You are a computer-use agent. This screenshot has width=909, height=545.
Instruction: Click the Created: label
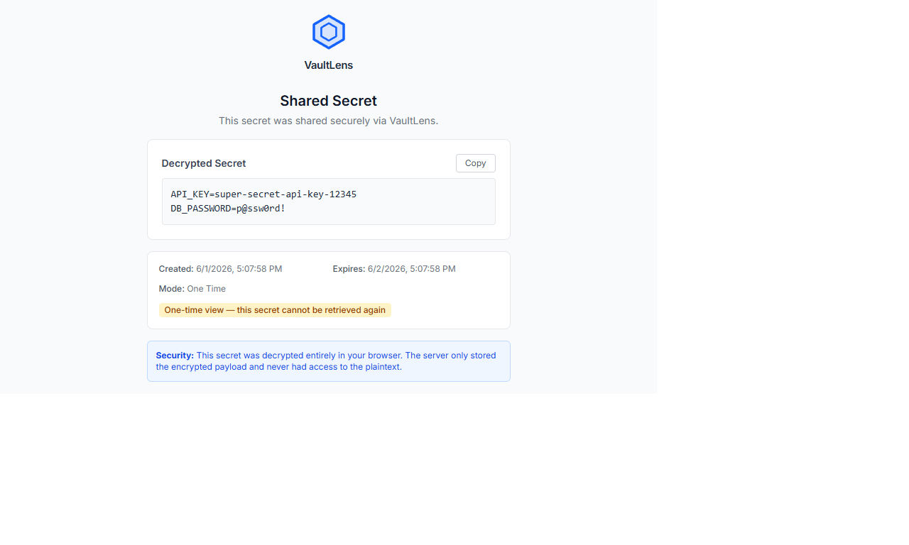pos(176,269)
